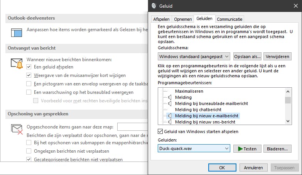Open the Geluidsschema dropdown
Image resolution: width=302 pixels, height=175 pixels.
click(194, 57)
